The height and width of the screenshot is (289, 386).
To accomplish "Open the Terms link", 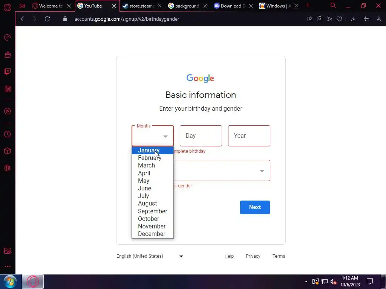I will click(x=279, y=256).
